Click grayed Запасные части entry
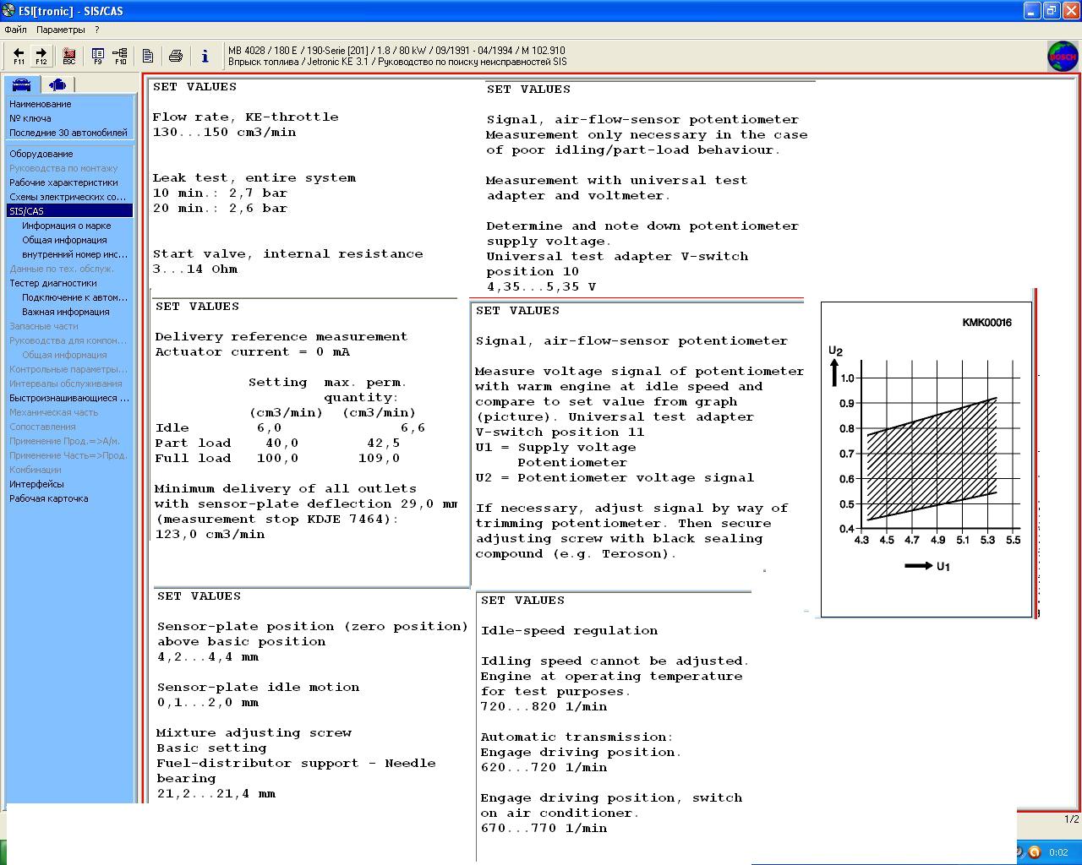The height and width of the screenshot is (865, 1082). click(43, 326)
